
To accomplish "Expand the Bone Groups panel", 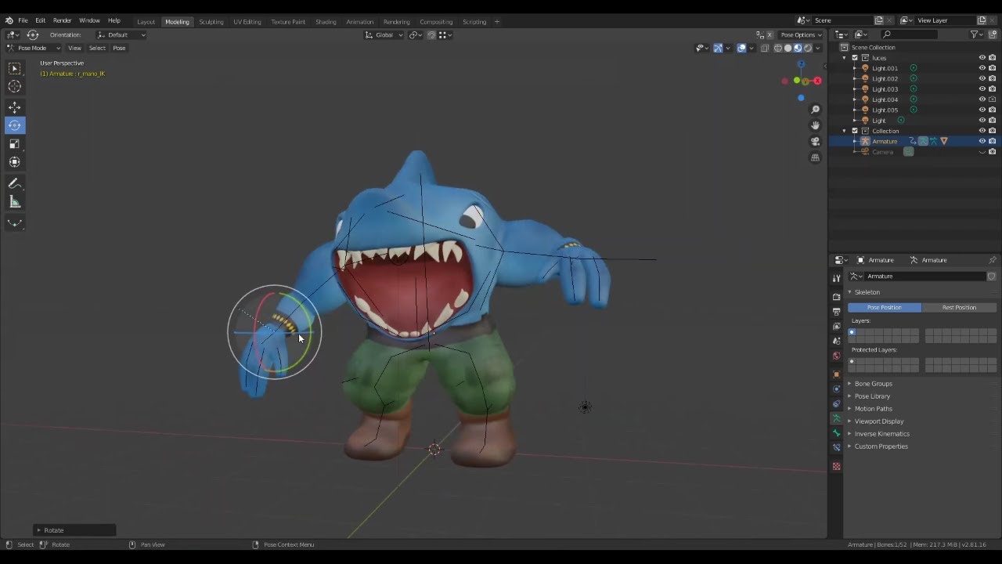I will point(873,384).
